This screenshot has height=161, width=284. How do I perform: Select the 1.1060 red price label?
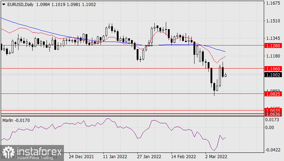pyautogui.click(x=273, y=68)
